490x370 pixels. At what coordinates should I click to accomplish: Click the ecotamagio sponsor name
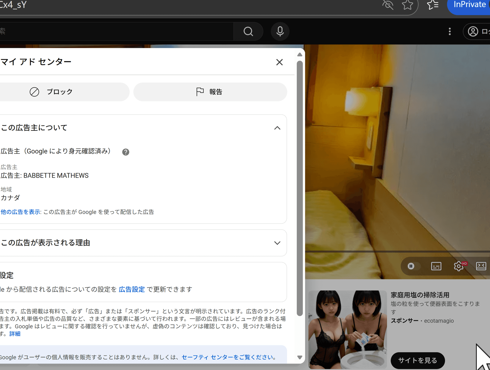439,321
